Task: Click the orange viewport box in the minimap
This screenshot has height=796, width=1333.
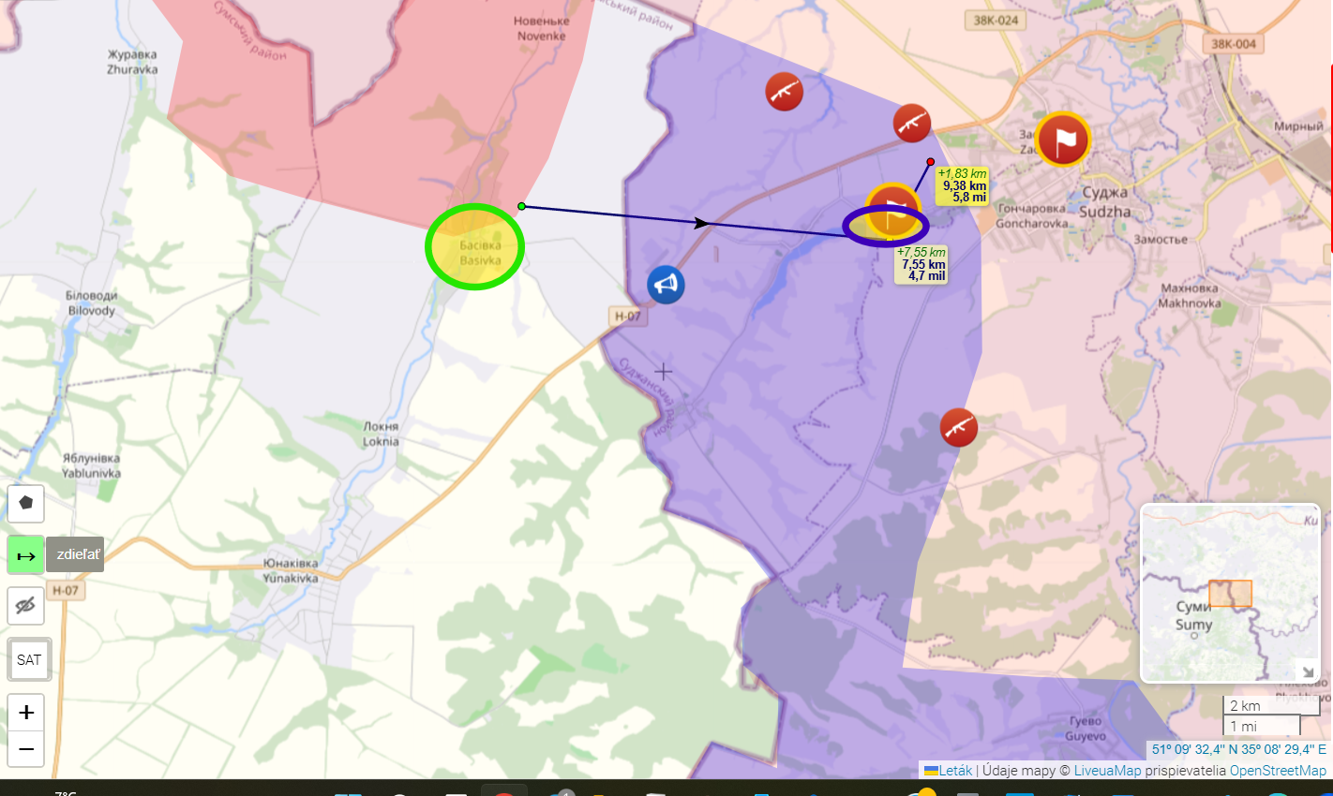Action: [1230, 594]
